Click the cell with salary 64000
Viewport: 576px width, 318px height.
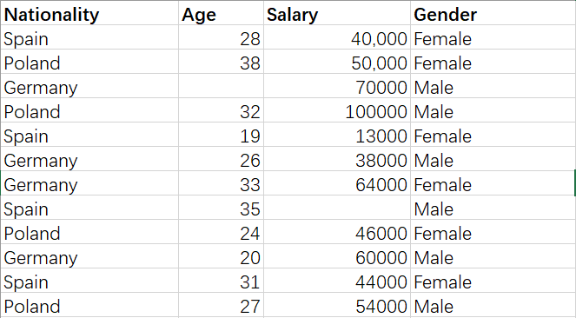pos(337,183)
